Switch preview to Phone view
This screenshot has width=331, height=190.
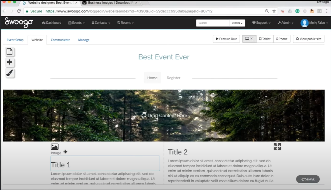[x=282, y=39]
